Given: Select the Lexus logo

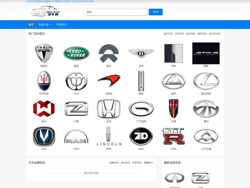Looking at the screenshot, I should pyautogui.click(x=206, y=81).
